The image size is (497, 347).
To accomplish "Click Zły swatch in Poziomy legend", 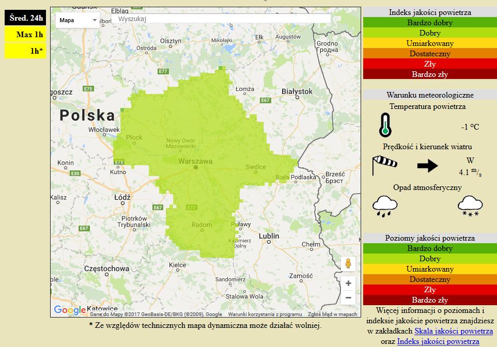I will (430, 289).
